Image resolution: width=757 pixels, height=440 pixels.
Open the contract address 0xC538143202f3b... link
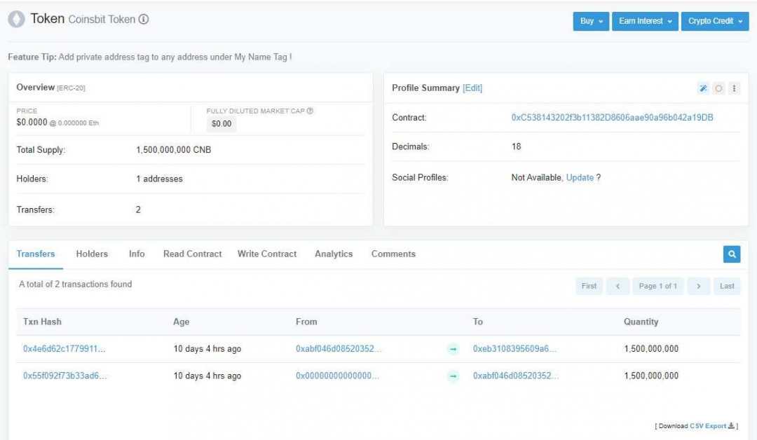coord(612,118)
